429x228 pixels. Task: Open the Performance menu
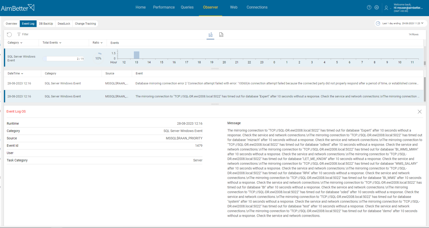(x=164, y=7)
